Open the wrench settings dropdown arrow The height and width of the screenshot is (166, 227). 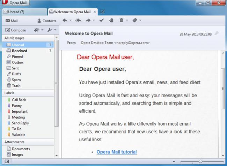click(x=55, y=30)
